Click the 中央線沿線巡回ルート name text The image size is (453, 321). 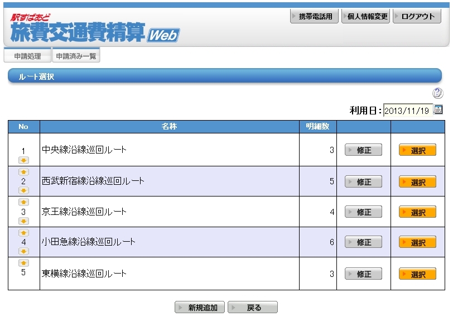84,150
